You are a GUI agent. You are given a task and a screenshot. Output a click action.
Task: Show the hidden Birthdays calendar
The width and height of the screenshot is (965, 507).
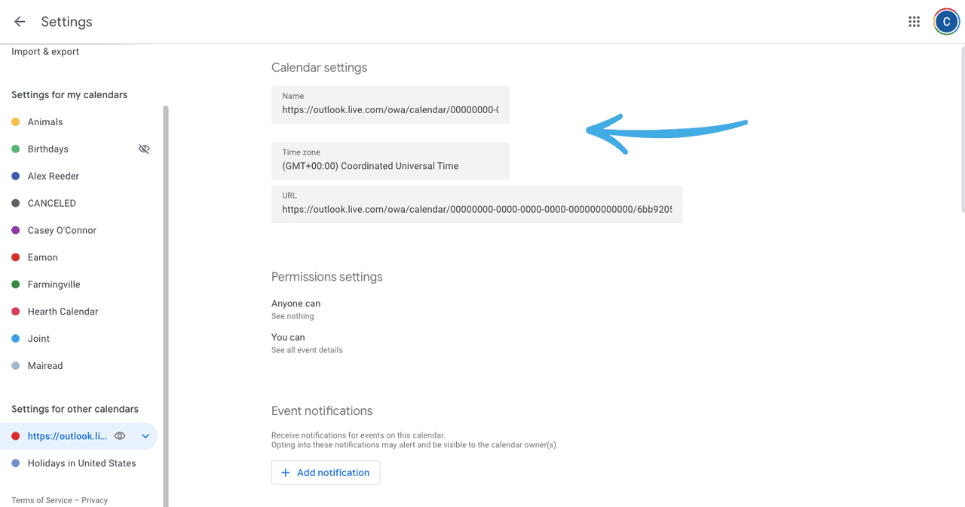pyautogui.click(x=144, y=149)
